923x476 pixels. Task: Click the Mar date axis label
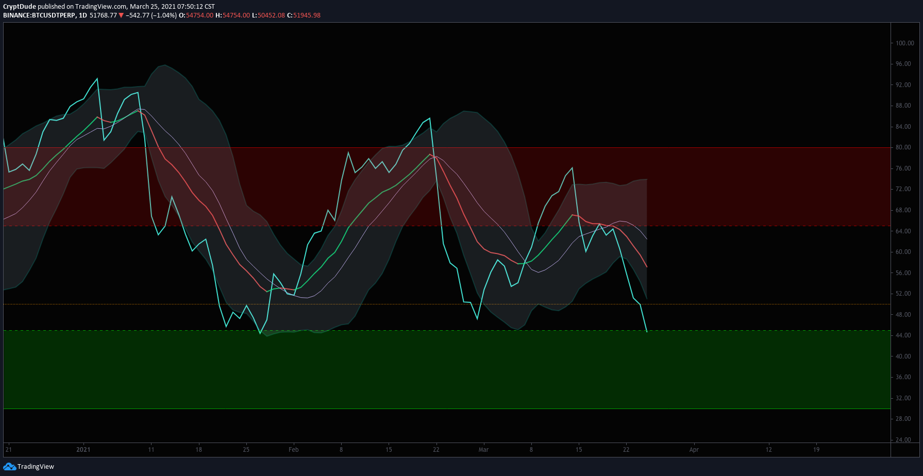click(x=483, y=450)
